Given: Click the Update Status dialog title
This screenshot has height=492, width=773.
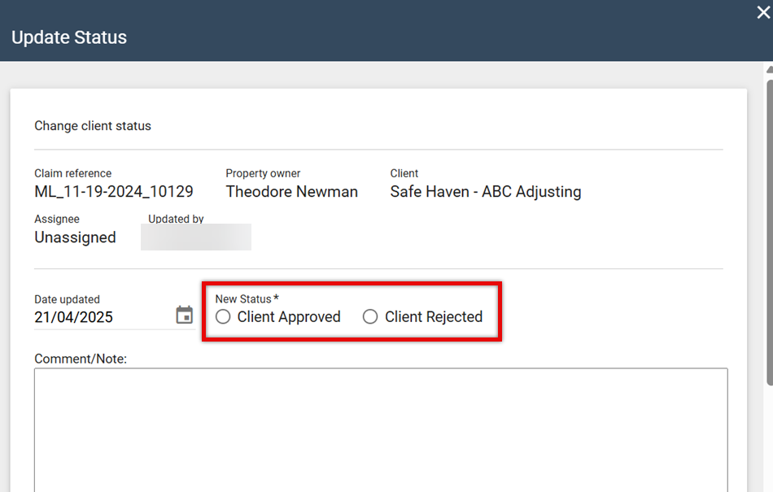Looking at the screenshot, I should 69,37.
